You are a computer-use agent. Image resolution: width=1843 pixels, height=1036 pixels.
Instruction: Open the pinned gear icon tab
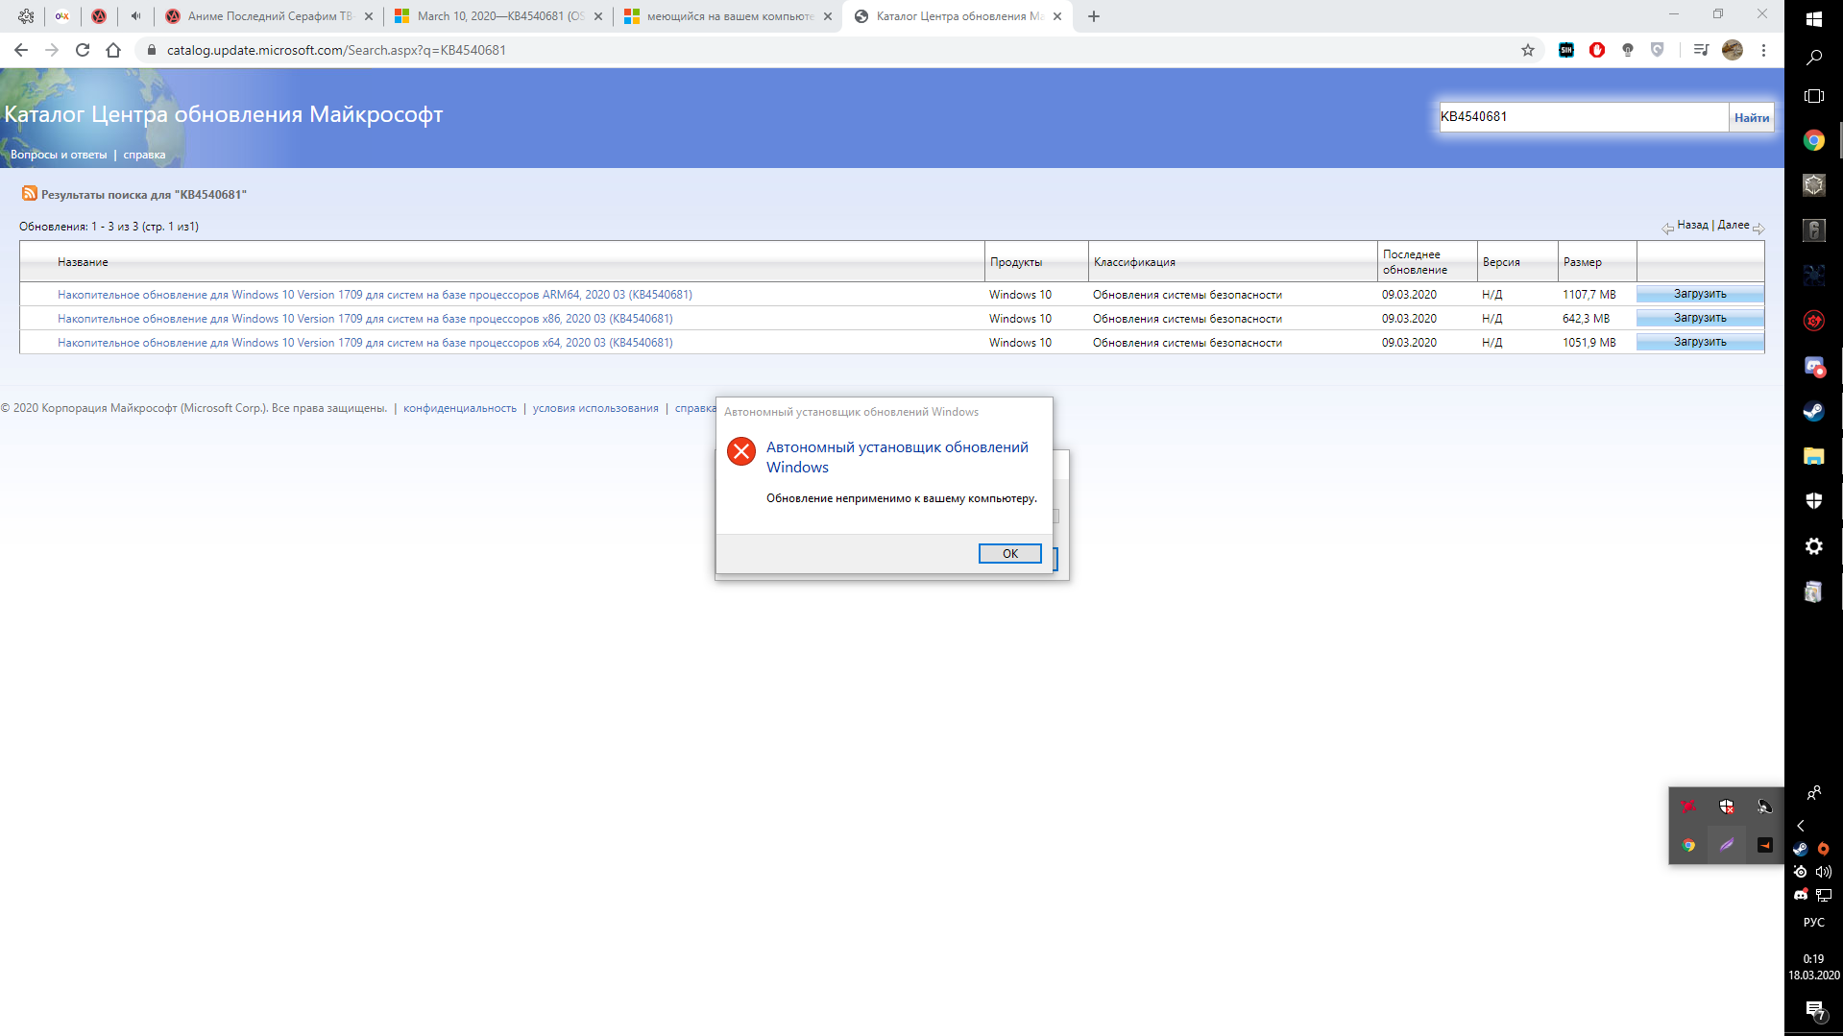click(x=26, y=16)
